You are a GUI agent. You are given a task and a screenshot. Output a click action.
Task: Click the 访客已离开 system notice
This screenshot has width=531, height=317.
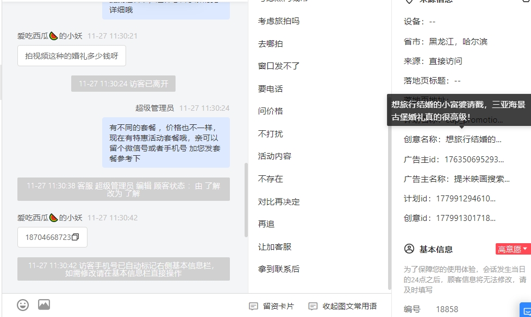(x=123, y=84)
